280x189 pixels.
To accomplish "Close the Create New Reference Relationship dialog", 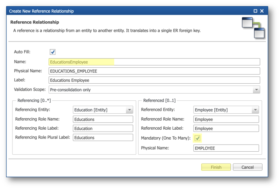I will pyautogui.click(x=262, y=11).
